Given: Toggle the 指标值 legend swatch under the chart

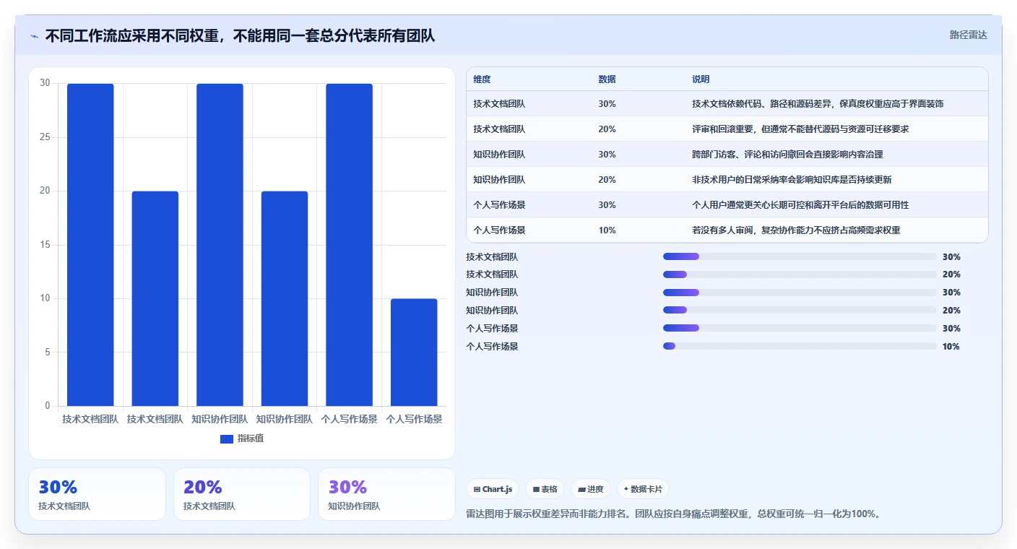Looking at the screenshot, I should click(x=227, y=438).
